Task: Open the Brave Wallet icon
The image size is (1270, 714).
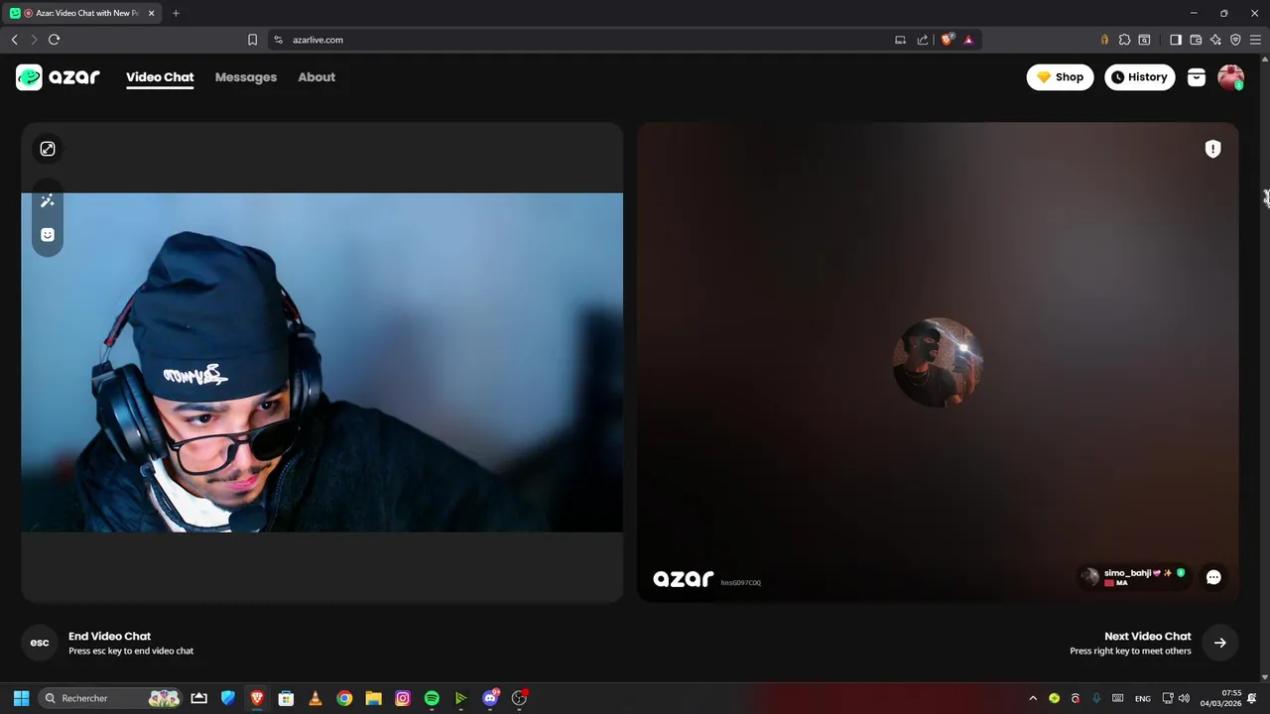Action: (x=1196, y=40)
